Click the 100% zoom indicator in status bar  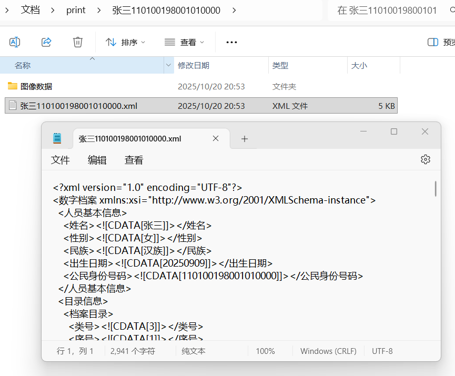coord(265,351)
